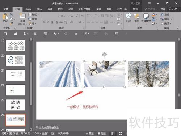Click the Notes (备注) button in status bar
181x136 pixels.
pos(90,133)
